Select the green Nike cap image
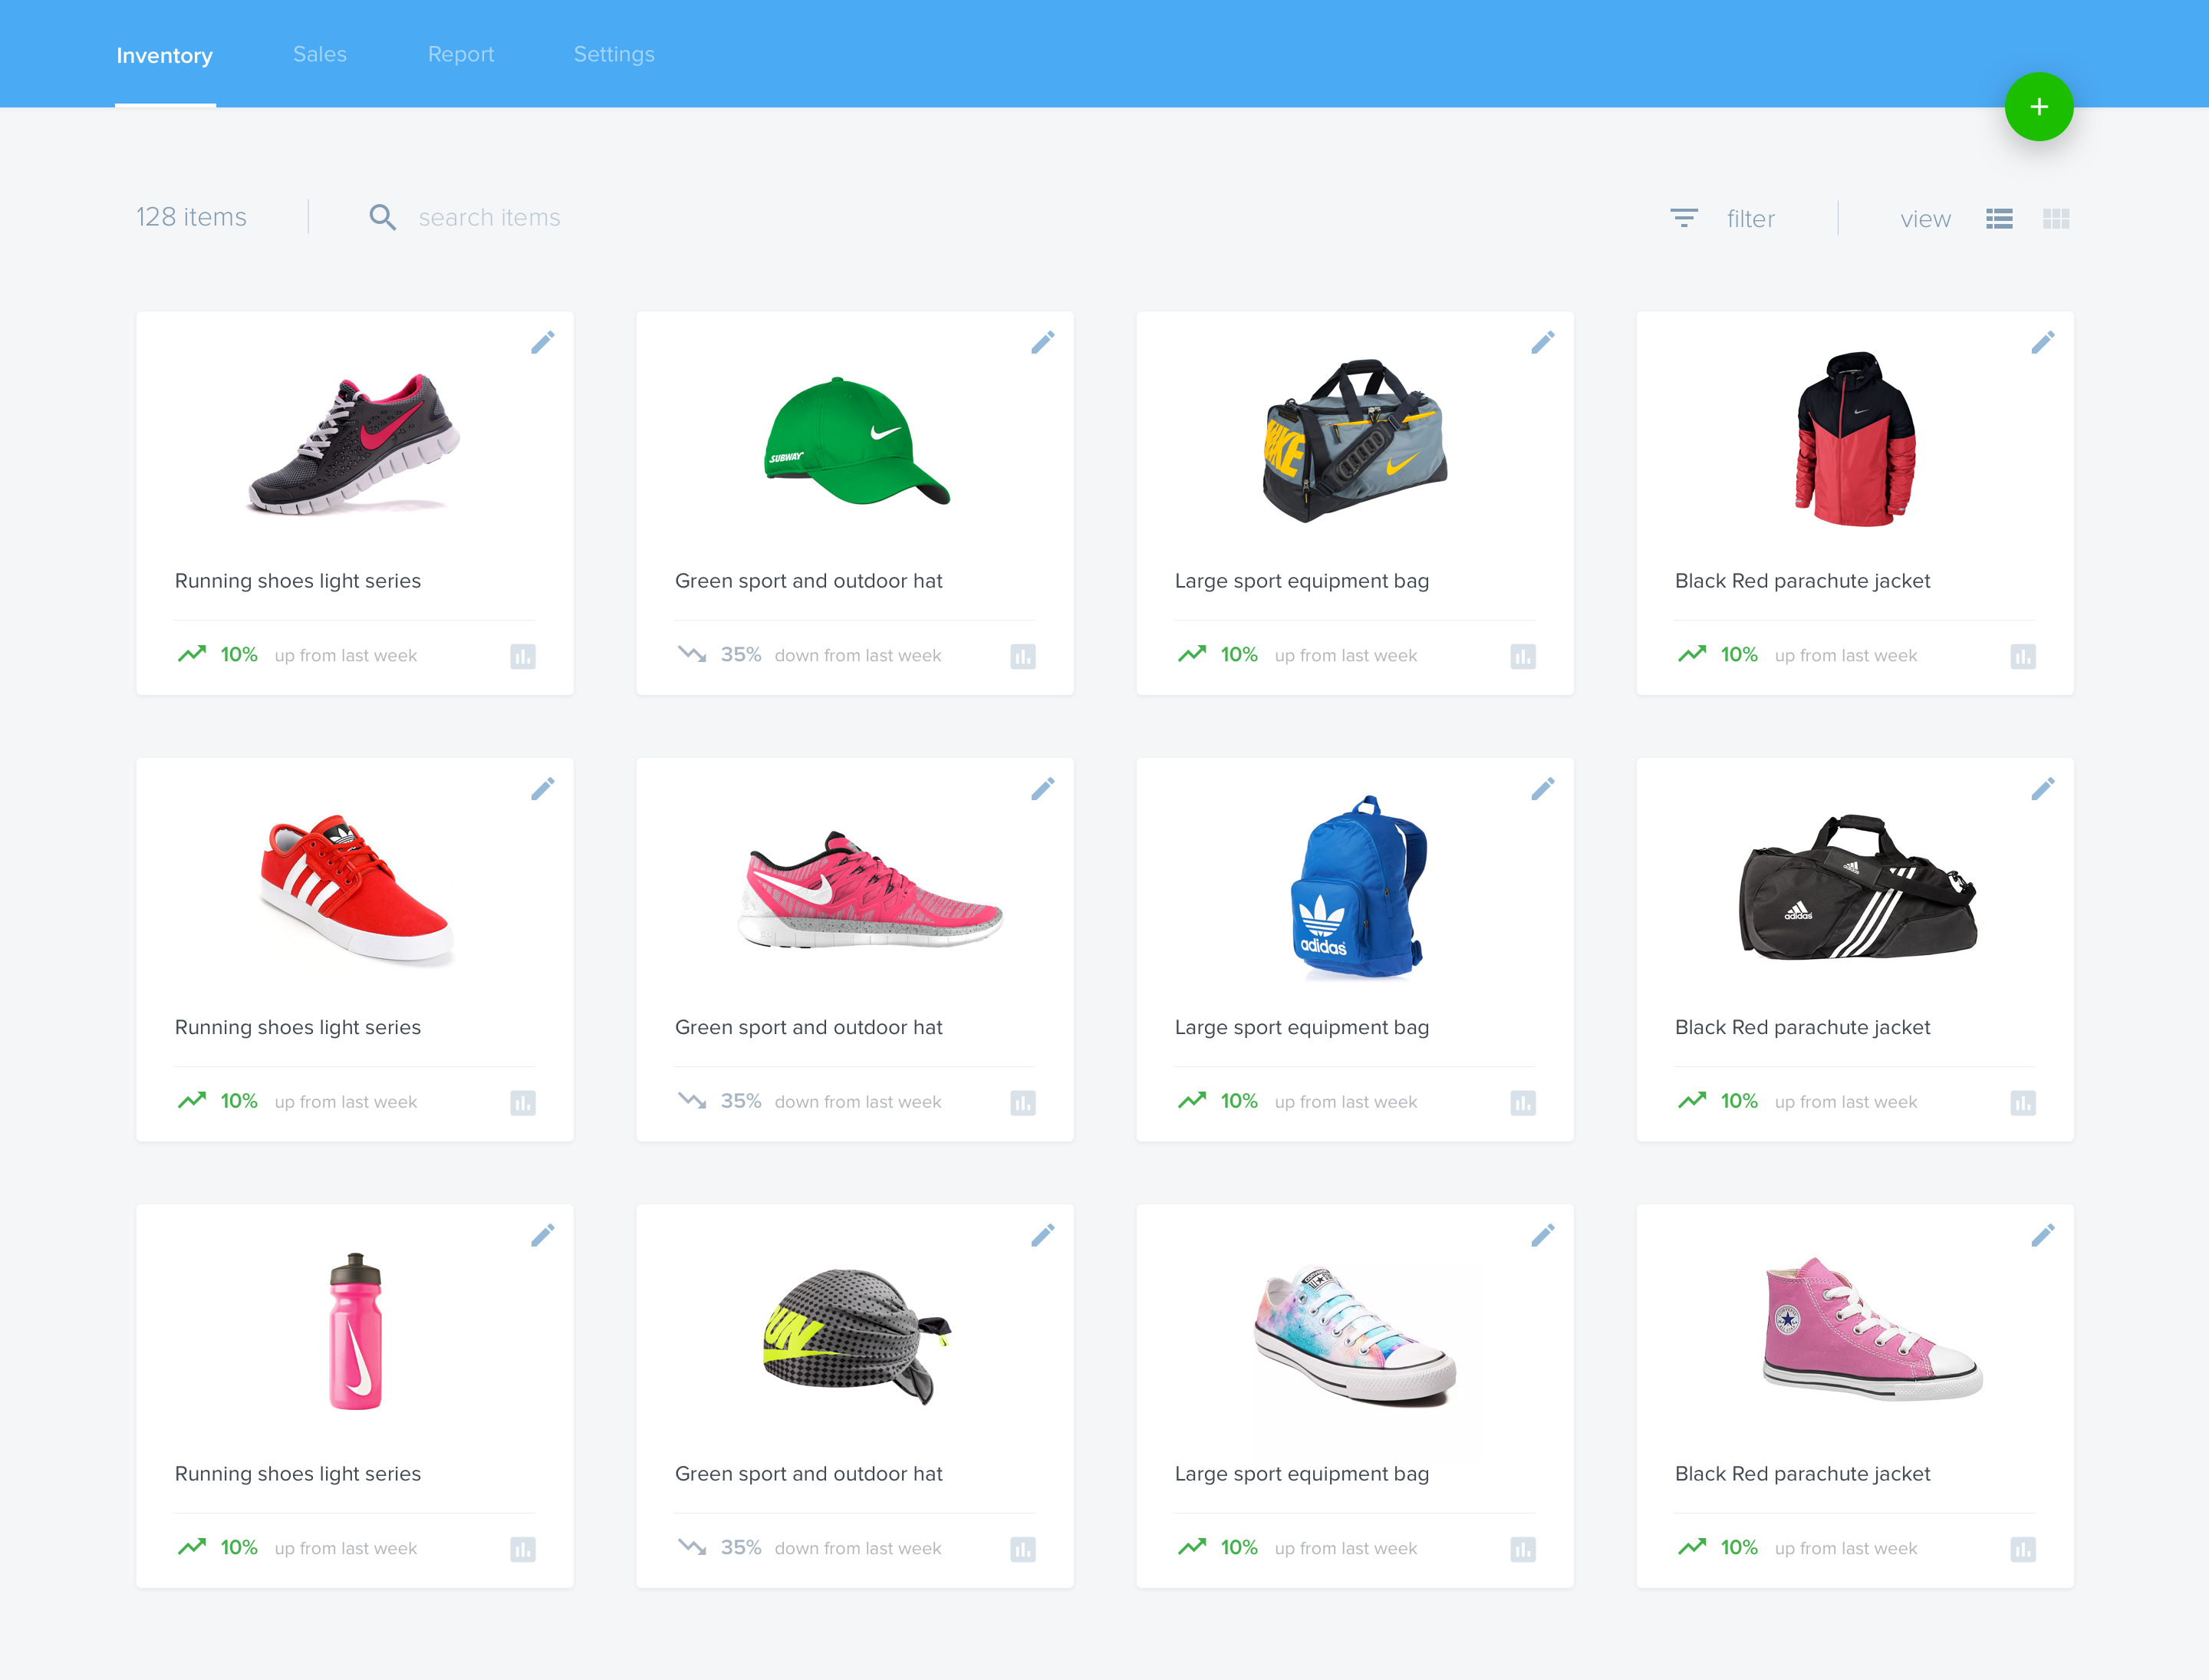 coord(856,441)
